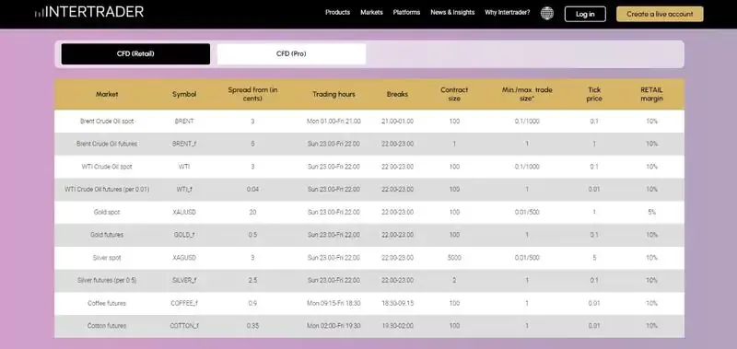Click WTI futures spread 0.04
The height and width of the screenshot is (349, 737).
[x=252, y=190]
